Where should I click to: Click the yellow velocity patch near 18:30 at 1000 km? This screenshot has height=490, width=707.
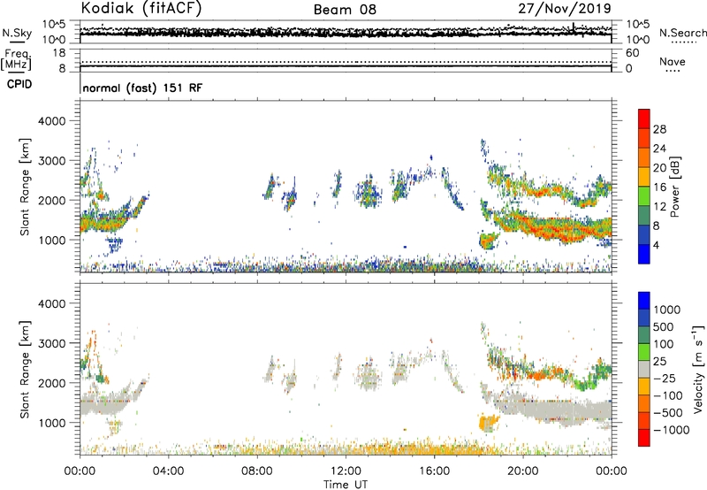point(490,423)
